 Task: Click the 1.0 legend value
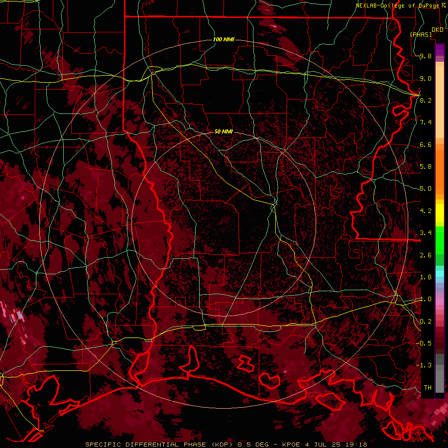coord(426,299)
